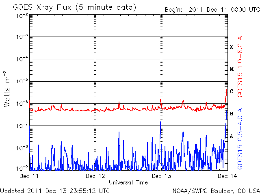The height and width of the screenshot is (195, 260).
Task: Click the y-axis label 10^-4
Action: click(x=22, y=59)
